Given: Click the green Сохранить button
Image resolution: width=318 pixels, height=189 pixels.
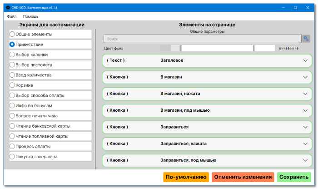Looking at the screenshot, I should [294, 177].
